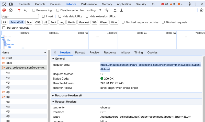Click the request list scrollbar

(x=49, y=86)
